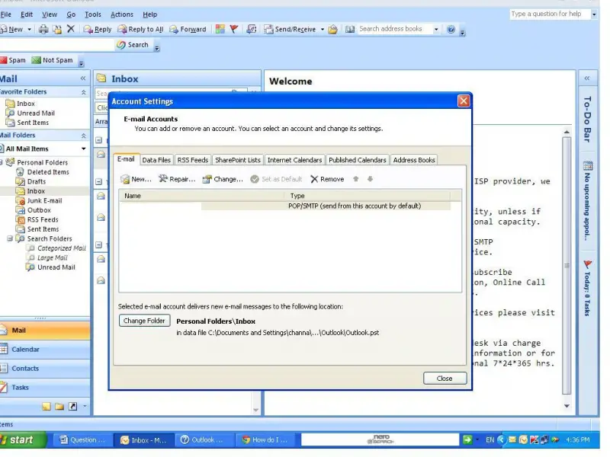Switch to the Tasks pane
The width and height of the screenshot is (610, 457).
(45, 388)
